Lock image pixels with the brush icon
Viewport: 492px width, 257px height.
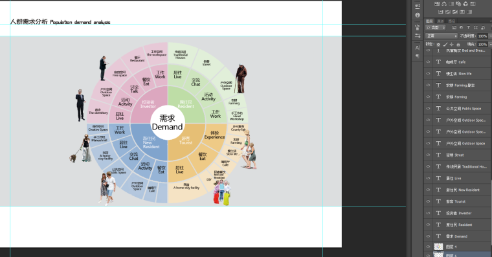(x=445, y=44)
